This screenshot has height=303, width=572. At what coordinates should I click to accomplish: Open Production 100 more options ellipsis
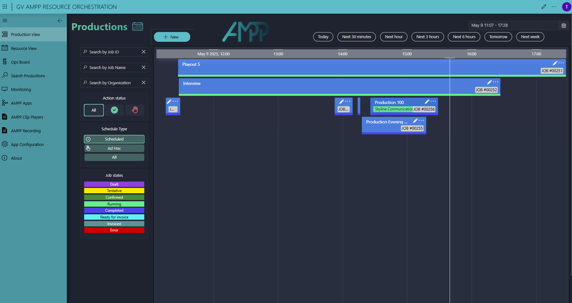tap(433, 101)
